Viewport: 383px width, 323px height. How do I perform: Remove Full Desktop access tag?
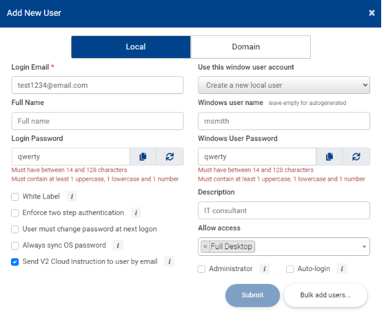(206, 247)
